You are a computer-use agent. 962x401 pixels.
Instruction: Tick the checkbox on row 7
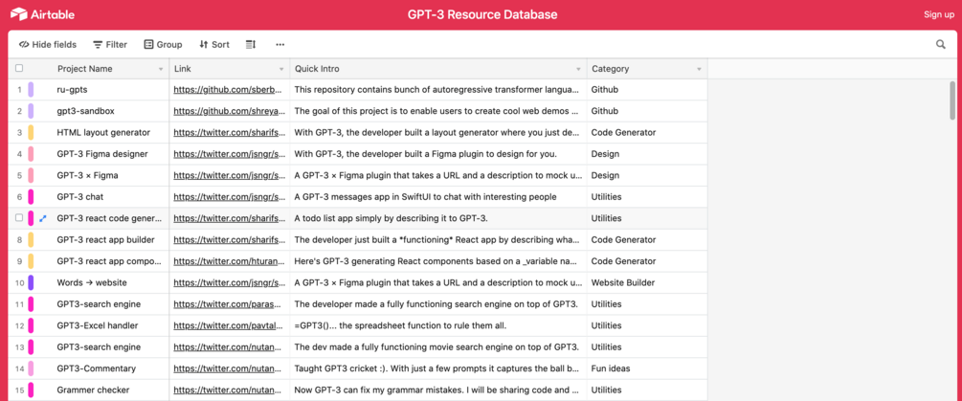[x=19, y=217]
